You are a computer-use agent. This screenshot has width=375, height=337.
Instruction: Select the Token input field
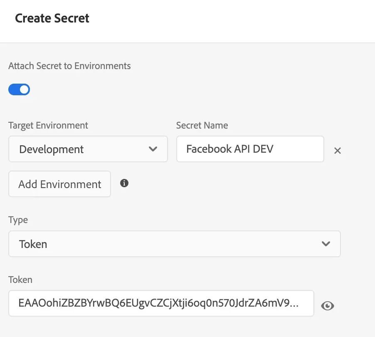161,304
